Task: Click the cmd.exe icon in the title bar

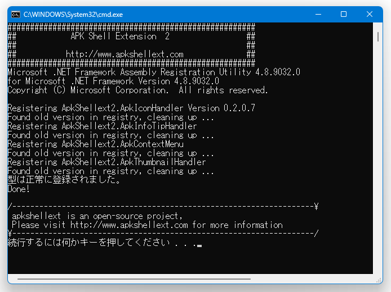Action: tap(16, 15)
